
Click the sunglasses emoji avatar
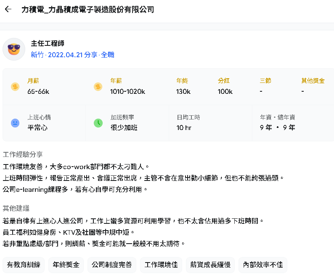click(x=14, y=49)
